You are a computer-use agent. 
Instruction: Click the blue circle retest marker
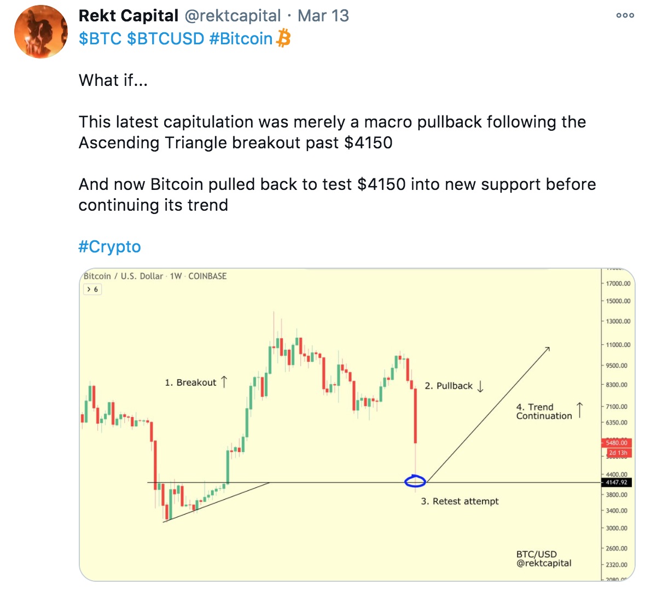[415, 482]
